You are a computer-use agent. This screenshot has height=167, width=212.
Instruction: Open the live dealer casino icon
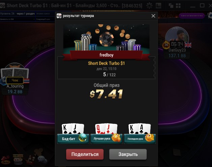click(x=30, y=160)
